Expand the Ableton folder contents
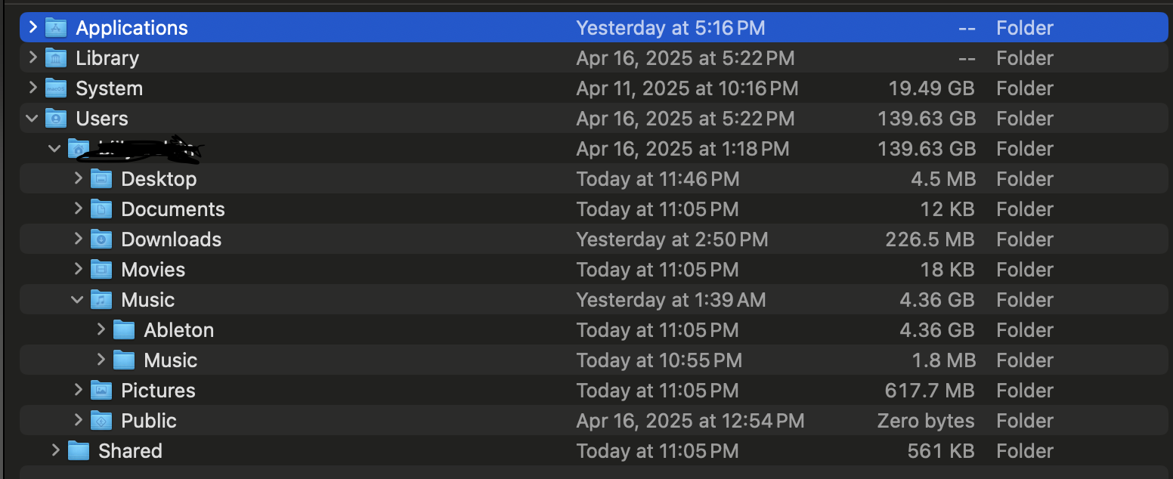The height and width of the screenshot is (479, 1173). click(101, 330)
